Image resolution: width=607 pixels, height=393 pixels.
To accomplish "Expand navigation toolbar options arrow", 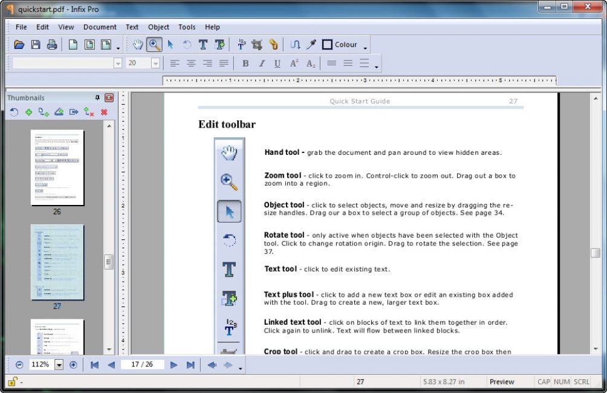I will pos(241,369).
